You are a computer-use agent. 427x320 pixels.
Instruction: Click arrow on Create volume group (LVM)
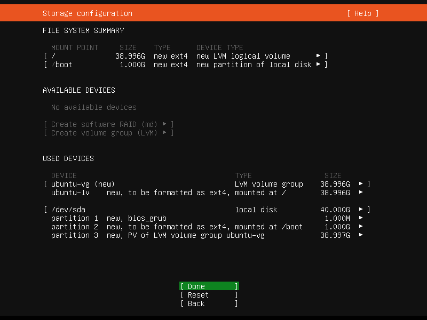pos(164,133)
